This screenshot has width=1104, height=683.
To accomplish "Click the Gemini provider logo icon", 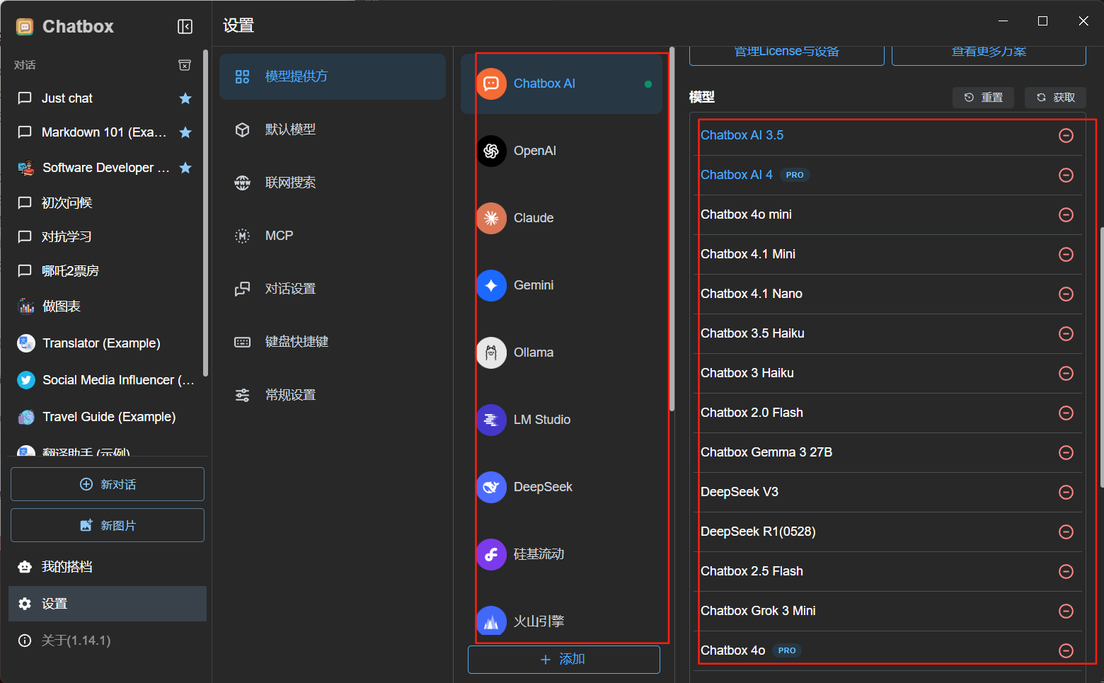I will click(x=491, y=285).
